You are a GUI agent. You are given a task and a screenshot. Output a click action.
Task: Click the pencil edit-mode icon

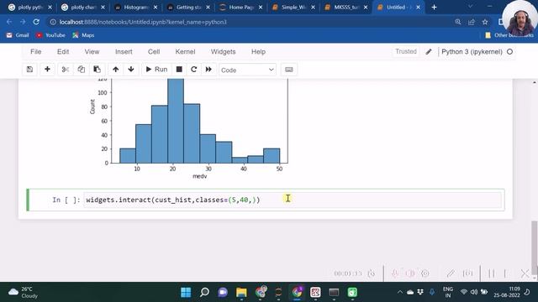coord(429,52)
